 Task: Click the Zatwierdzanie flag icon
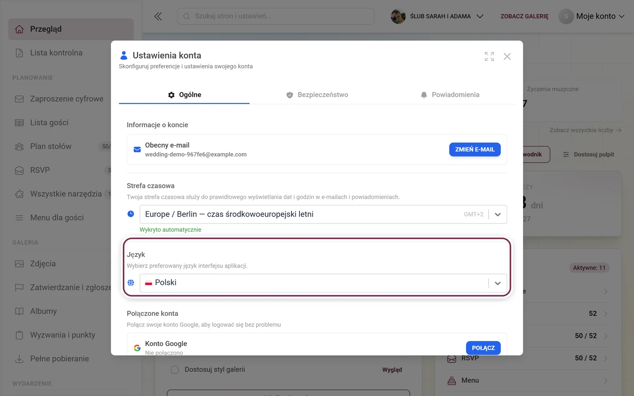[x=19, y=288]
